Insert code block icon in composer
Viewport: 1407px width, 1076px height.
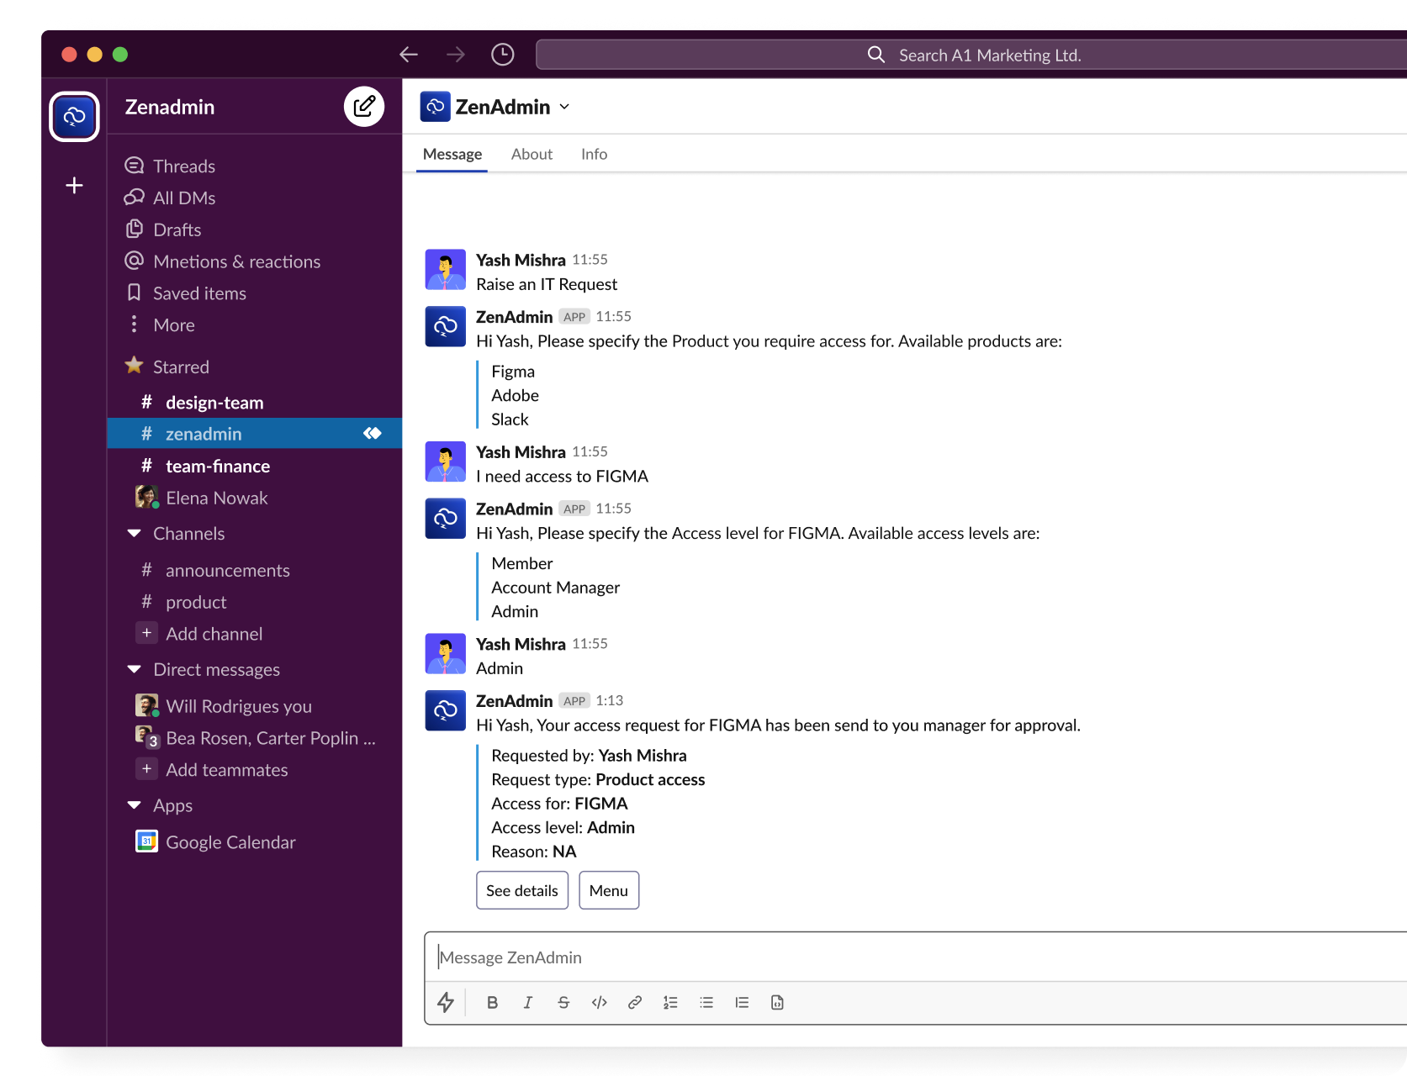click(777, 1002)
